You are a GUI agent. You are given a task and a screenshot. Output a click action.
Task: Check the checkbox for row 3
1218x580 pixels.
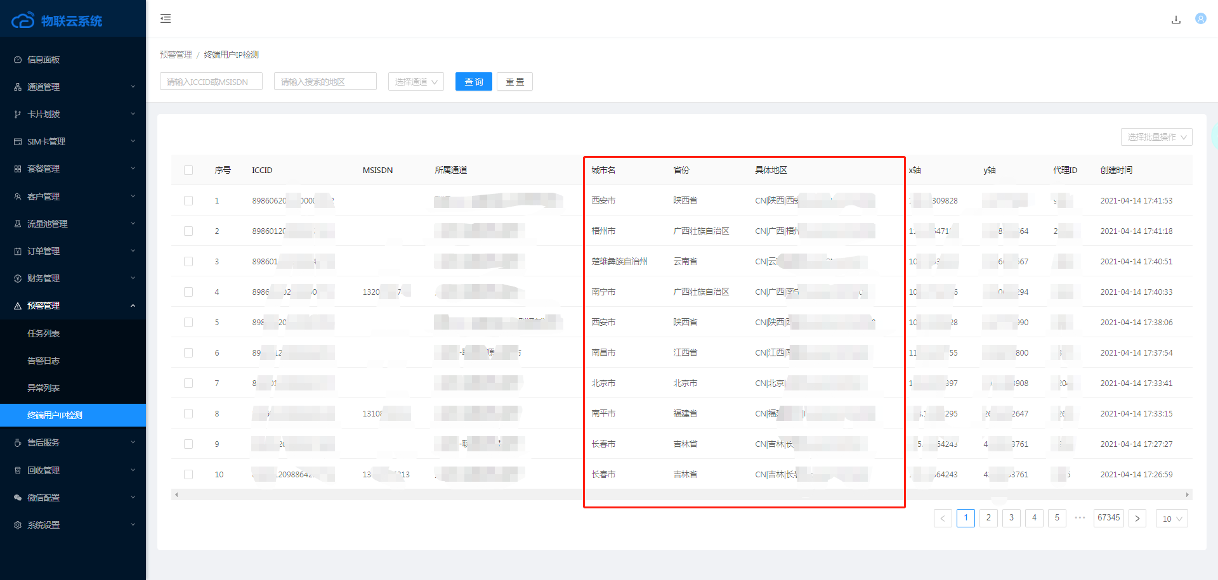pyautogui.click(x=188, y=261)
